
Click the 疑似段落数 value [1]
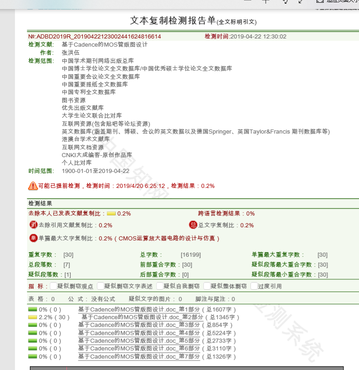point(68,274)
